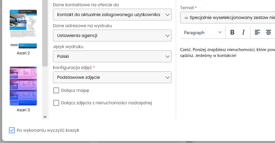Click the template list scrollbar
The height and width of the screenshot is (143, 275).
pos(45,33)
